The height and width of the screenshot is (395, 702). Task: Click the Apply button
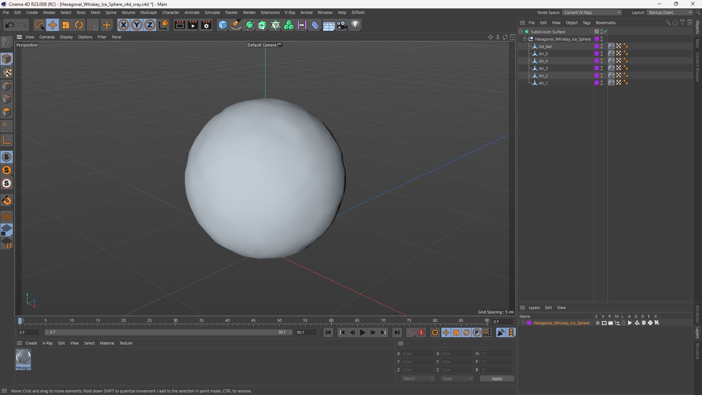coord(497,379)
